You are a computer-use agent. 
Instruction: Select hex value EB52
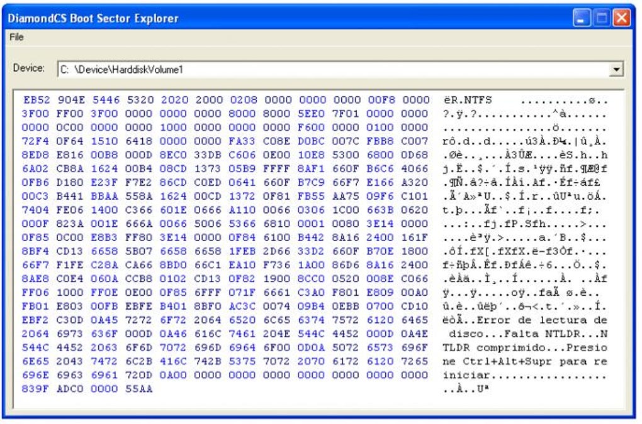coord(37,100)
